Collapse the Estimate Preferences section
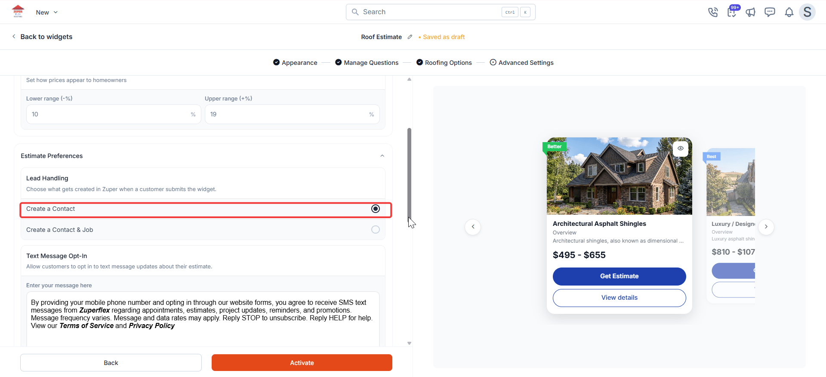826x377 pixels. pyautogui.click(x=382, y=156)
